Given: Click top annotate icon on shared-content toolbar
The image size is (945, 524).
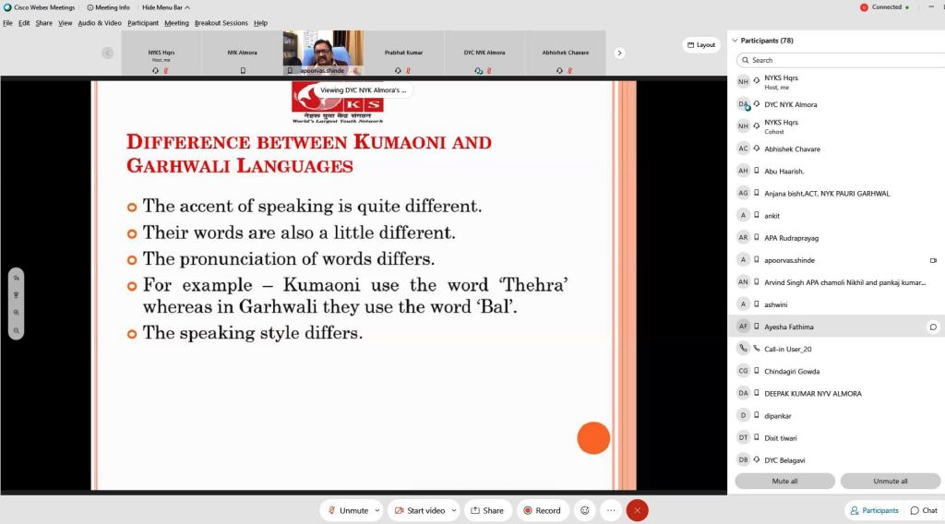Looking at the screenshot, I should click(x=17, y=278).
